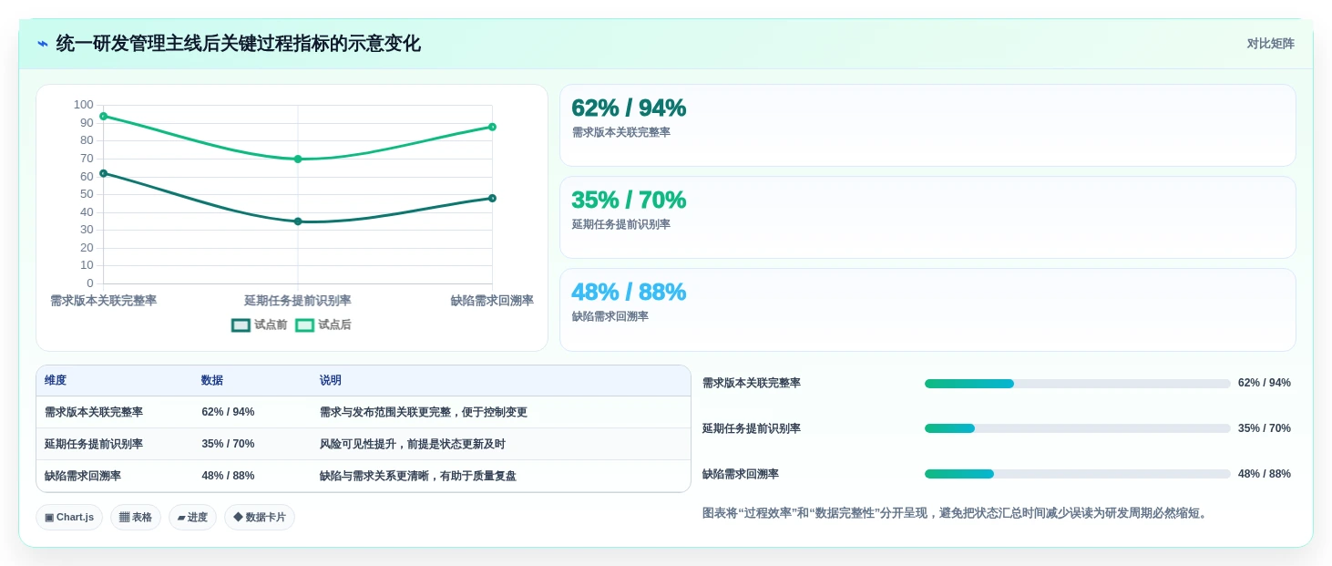The width and height of the screenshot is (1332, 566).
Task: Click the 试点前 point at 需求版本关联完整率
Action: click(x=103, y=173)
